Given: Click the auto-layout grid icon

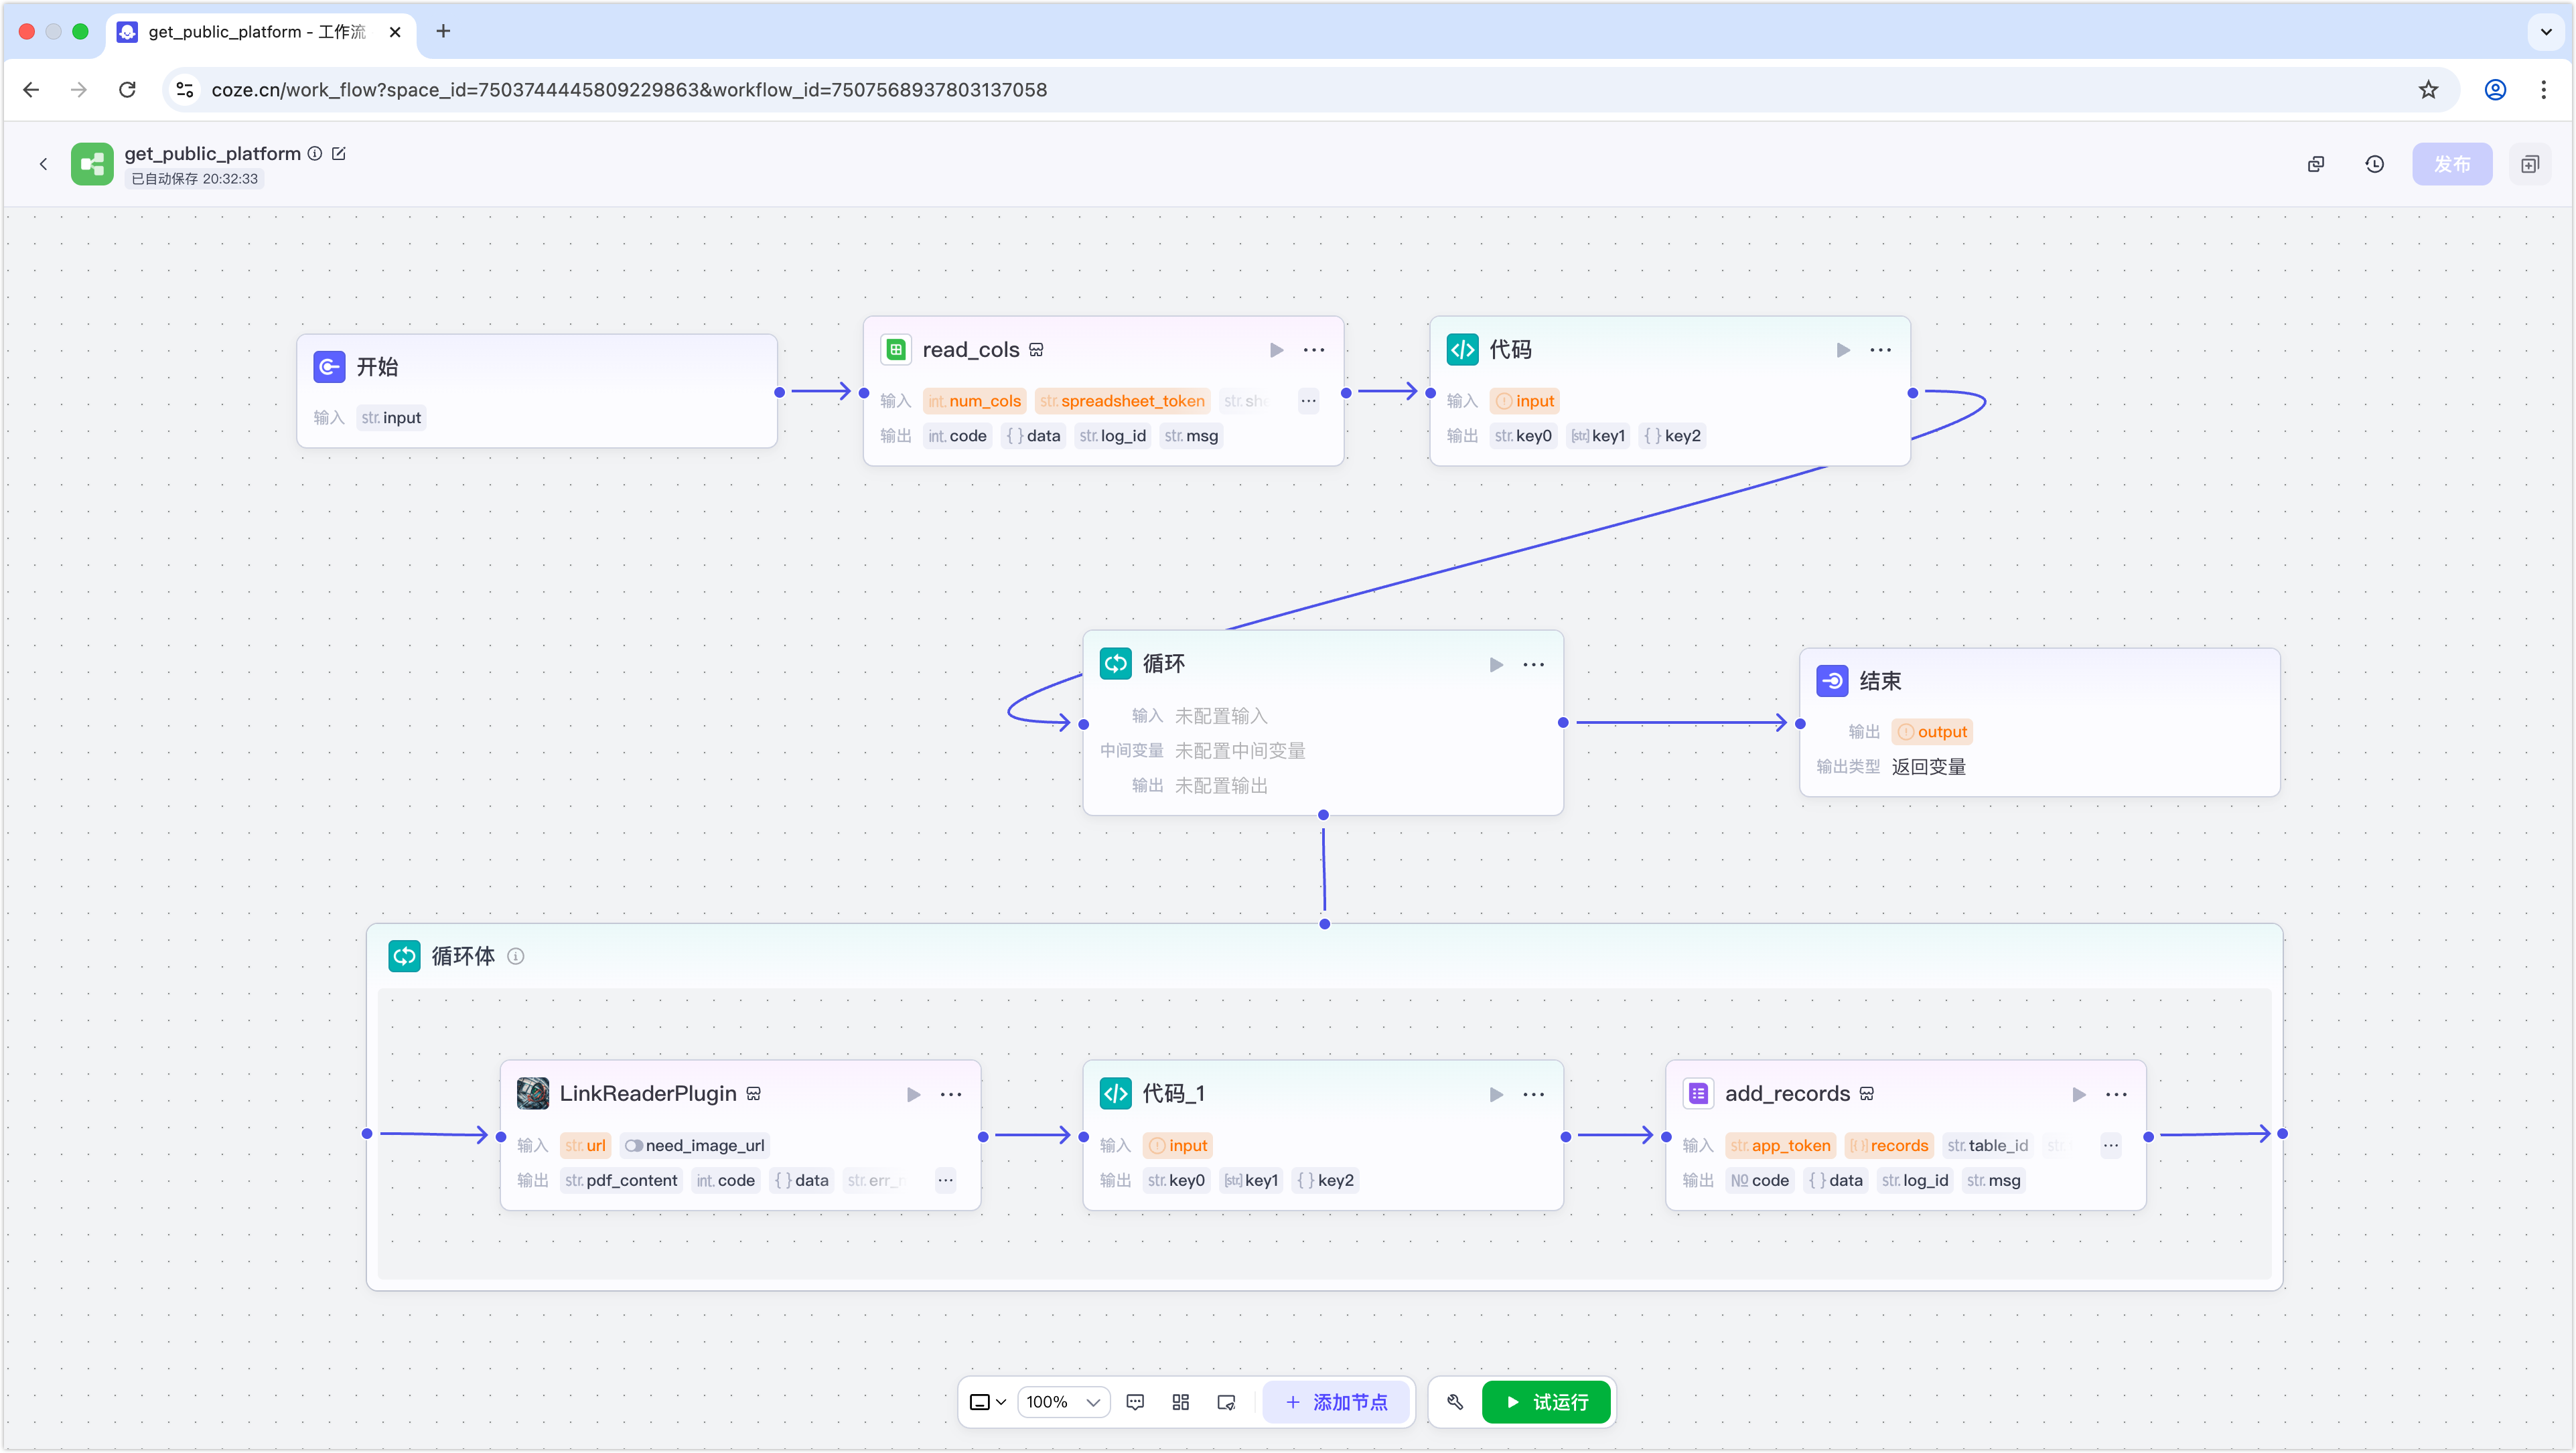Looking at the screenshot, I should 1180,1402.
